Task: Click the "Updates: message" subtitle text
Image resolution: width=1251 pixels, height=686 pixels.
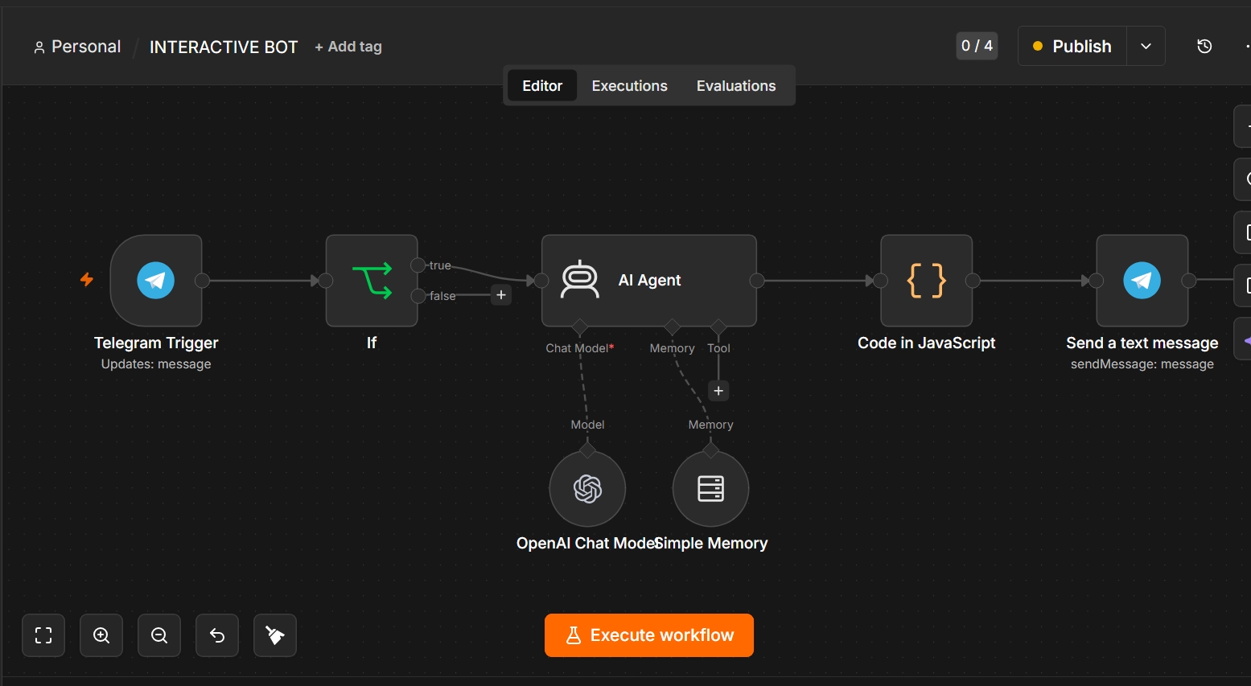Action: click(x=156, y=364)
